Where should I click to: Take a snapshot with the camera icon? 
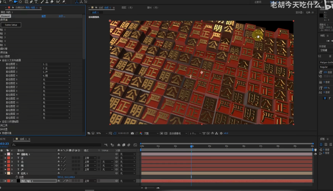132,133
